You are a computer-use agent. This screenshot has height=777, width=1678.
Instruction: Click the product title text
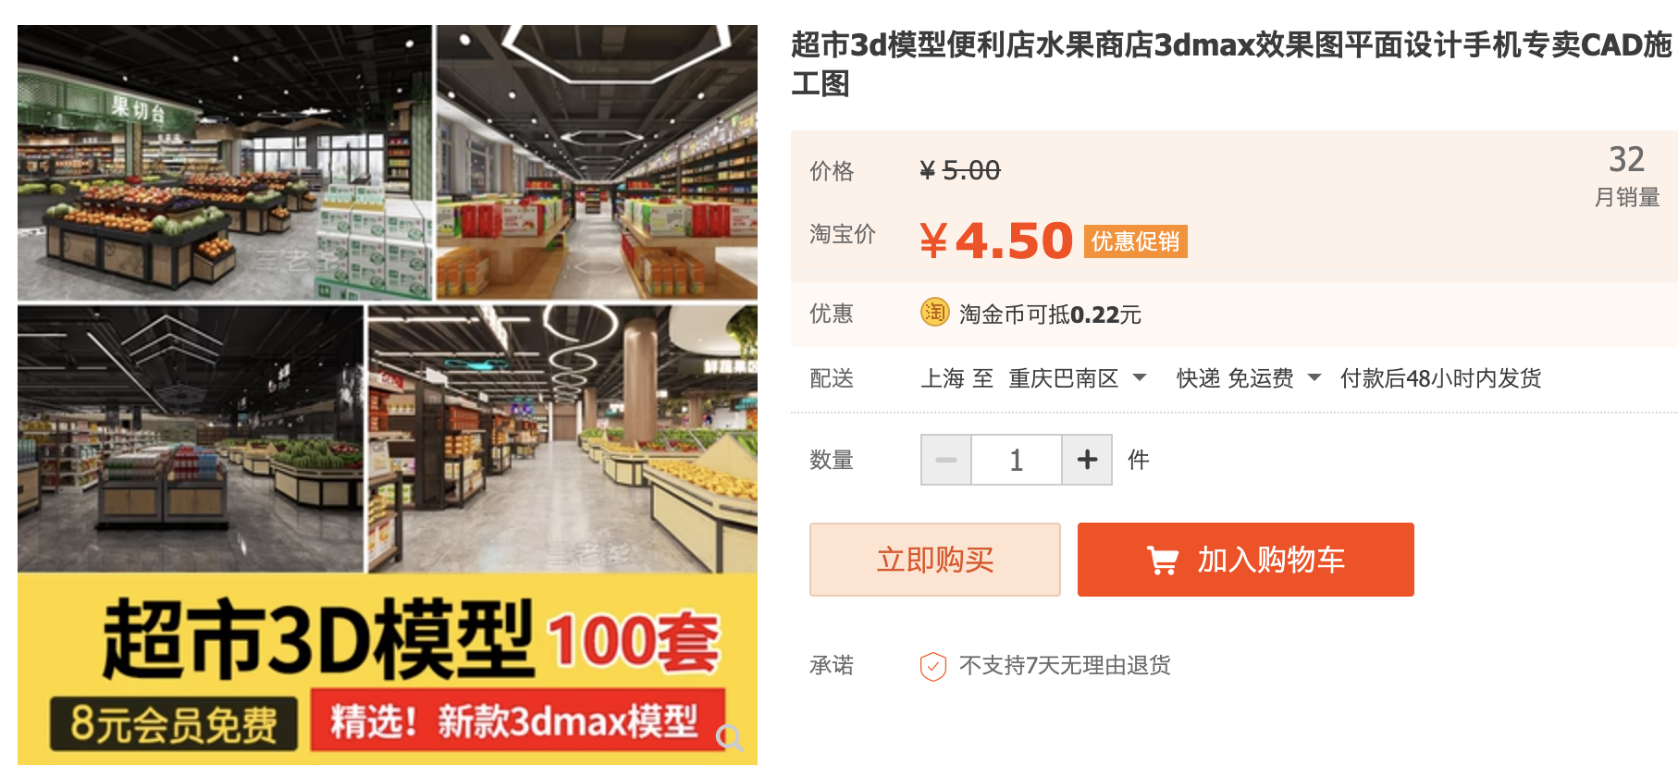pos(1231,64)
